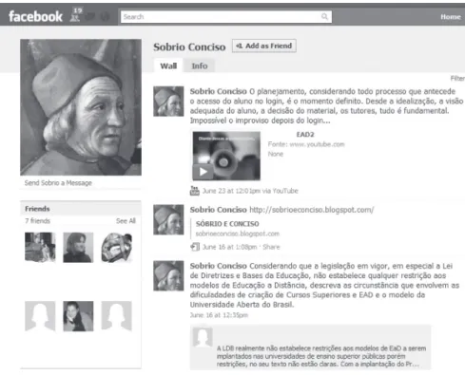The height and width of the screenshot is (375, 465).
Task: Open the EAD2 video title
Action: pos(305,135)
